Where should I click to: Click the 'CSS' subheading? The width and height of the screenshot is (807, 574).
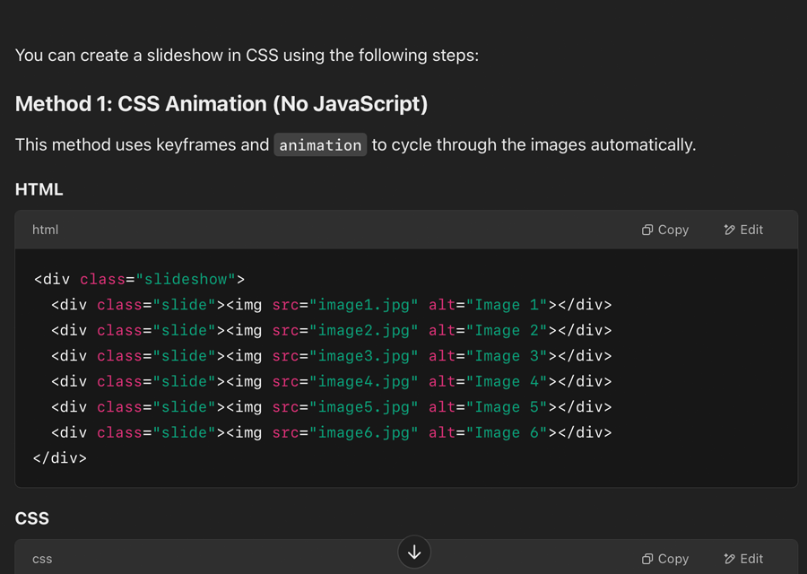32,517
